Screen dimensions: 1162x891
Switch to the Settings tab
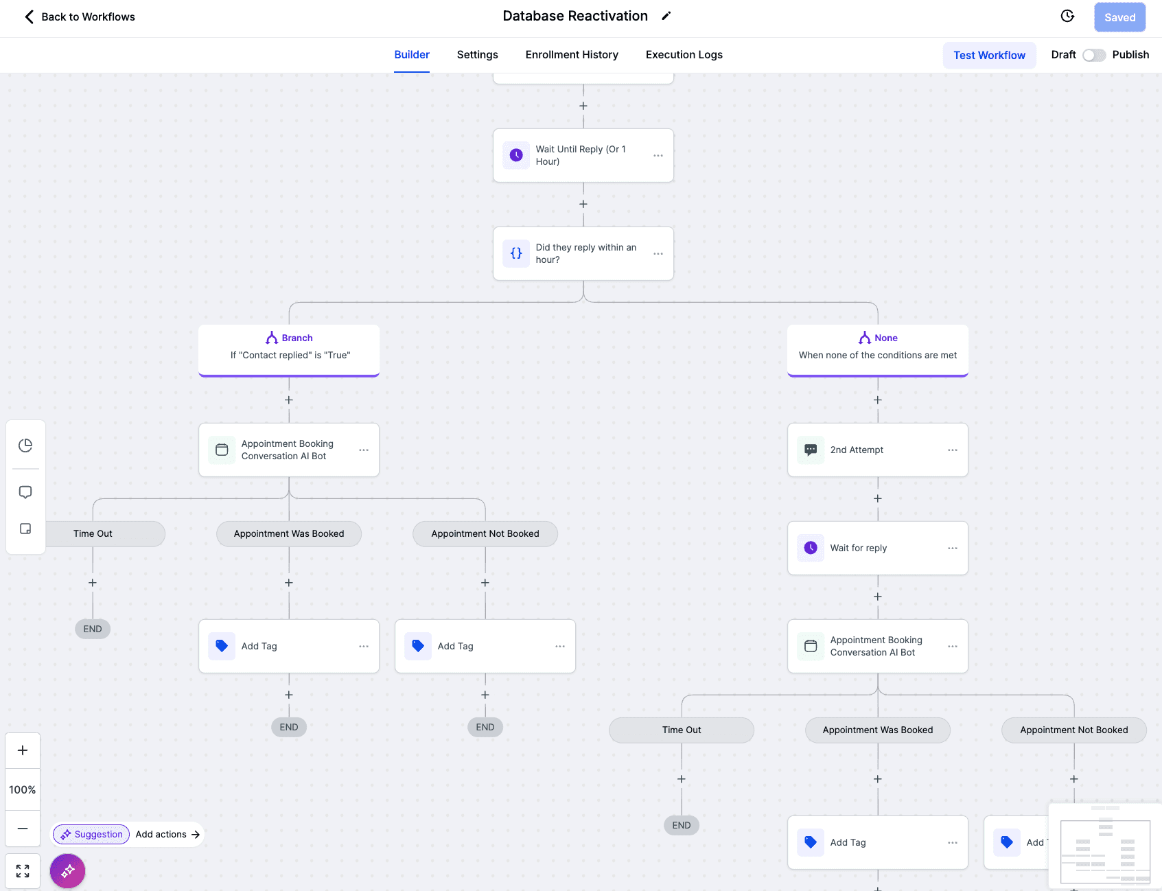(x=477, y=54)
